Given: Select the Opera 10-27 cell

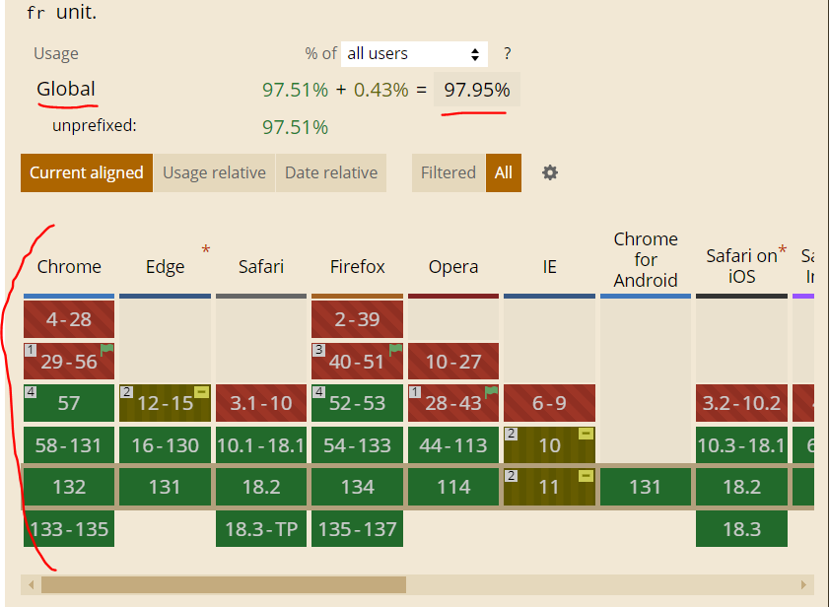Looking at the screenshot, I should (453, 361).
